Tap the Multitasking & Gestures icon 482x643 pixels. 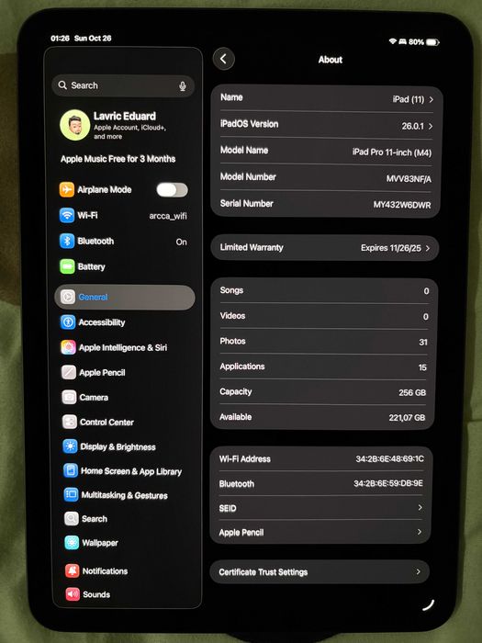(x=71, y=495)
